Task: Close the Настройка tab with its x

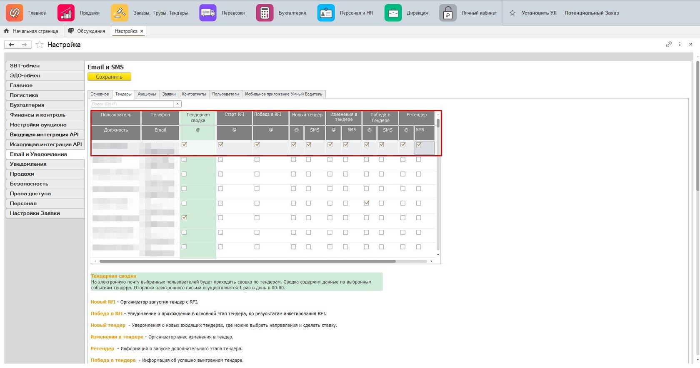Action: tap(142, 31)
